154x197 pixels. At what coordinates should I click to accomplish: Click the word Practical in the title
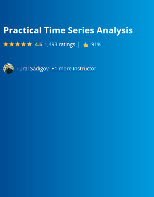pyautogui.click(x=22, y=30)
